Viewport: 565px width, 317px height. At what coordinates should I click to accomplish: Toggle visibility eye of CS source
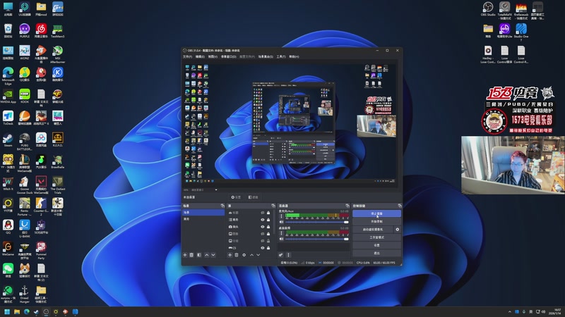pos(263,248)
